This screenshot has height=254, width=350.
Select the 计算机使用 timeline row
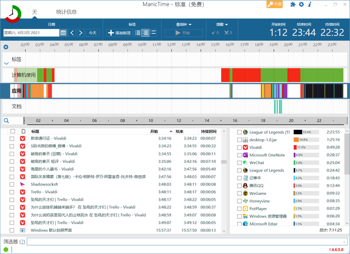point(175,75)
